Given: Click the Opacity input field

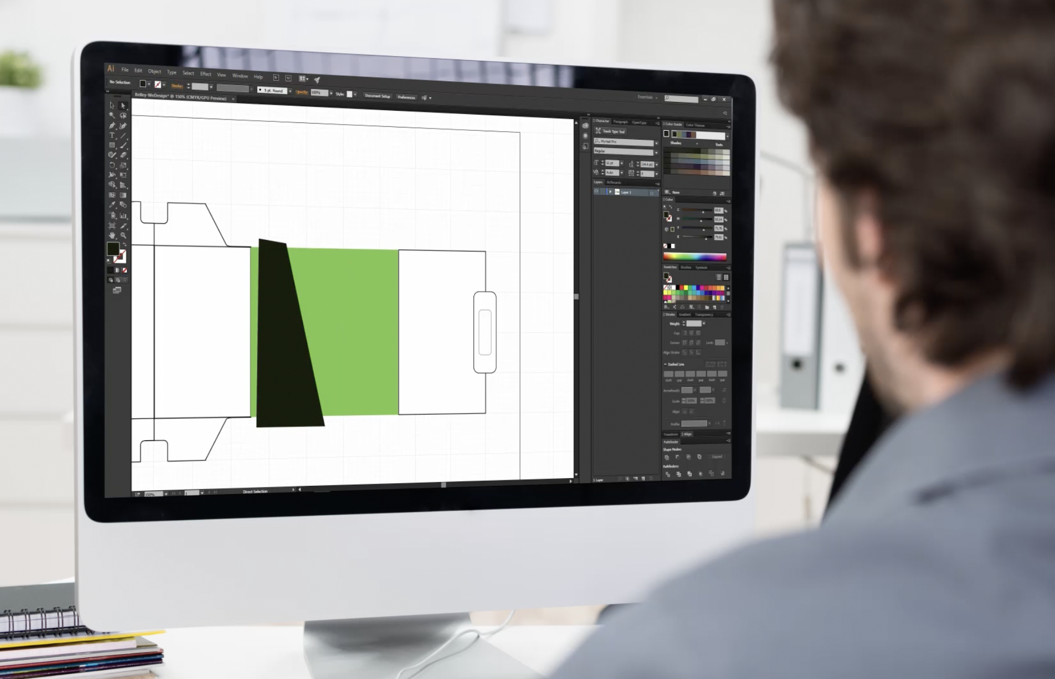Looking at the screenshot, I should point(318,93).
